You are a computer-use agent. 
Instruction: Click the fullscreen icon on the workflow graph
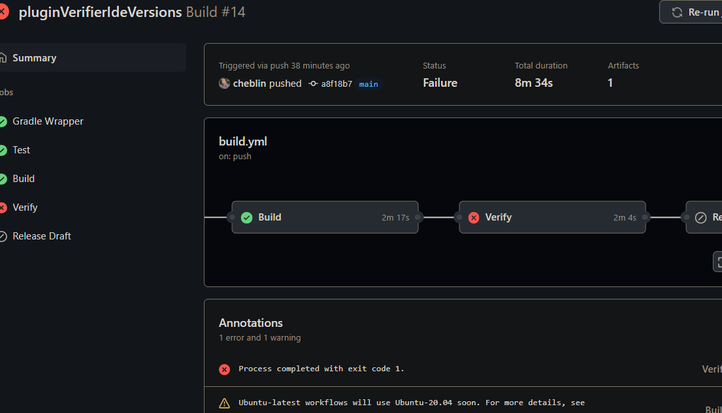(719, 262)
